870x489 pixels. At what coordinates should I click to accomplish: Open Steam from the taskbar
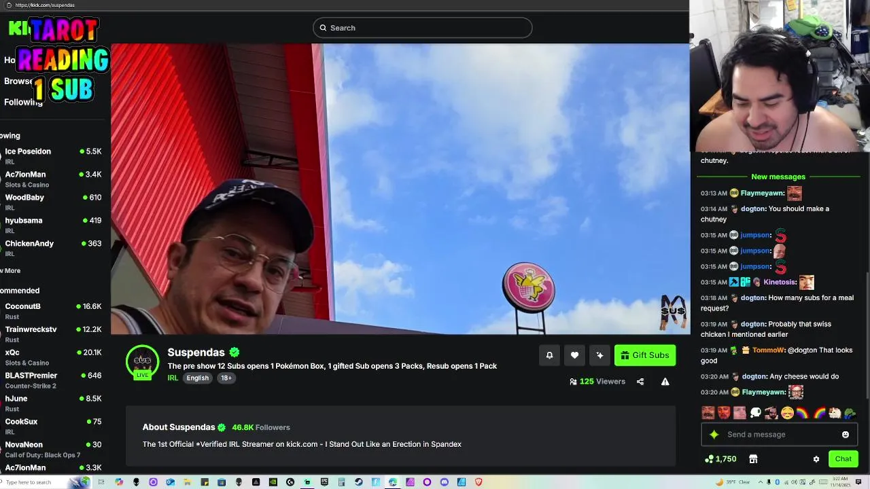(358, 482)
